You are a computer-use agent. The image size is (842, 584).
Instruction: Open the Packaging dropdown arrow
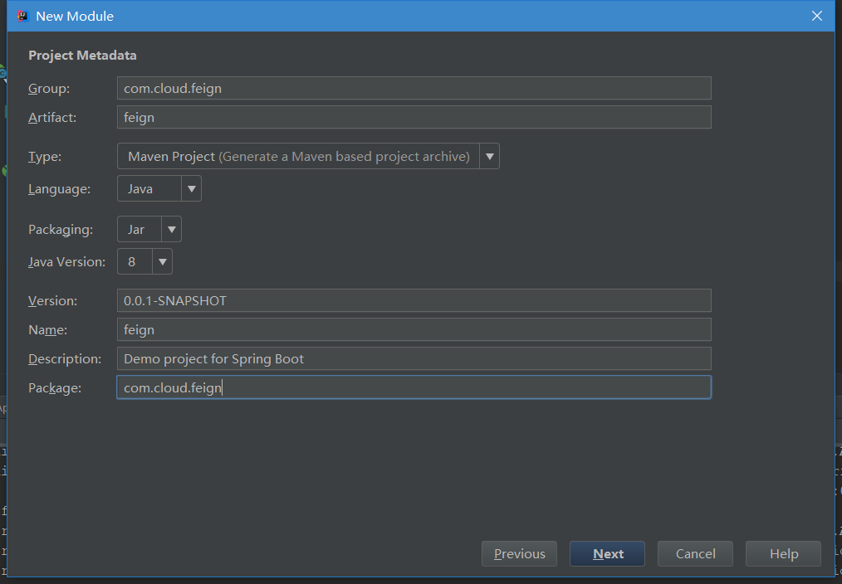171,230
